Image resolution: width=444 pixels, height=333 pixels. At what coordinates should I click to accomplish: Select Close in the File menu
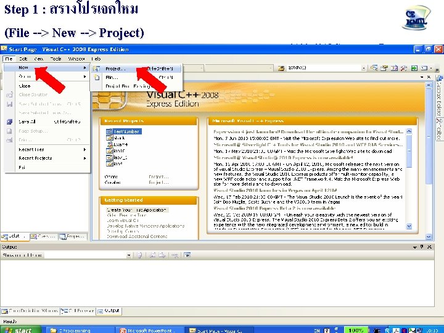(47, 86)
